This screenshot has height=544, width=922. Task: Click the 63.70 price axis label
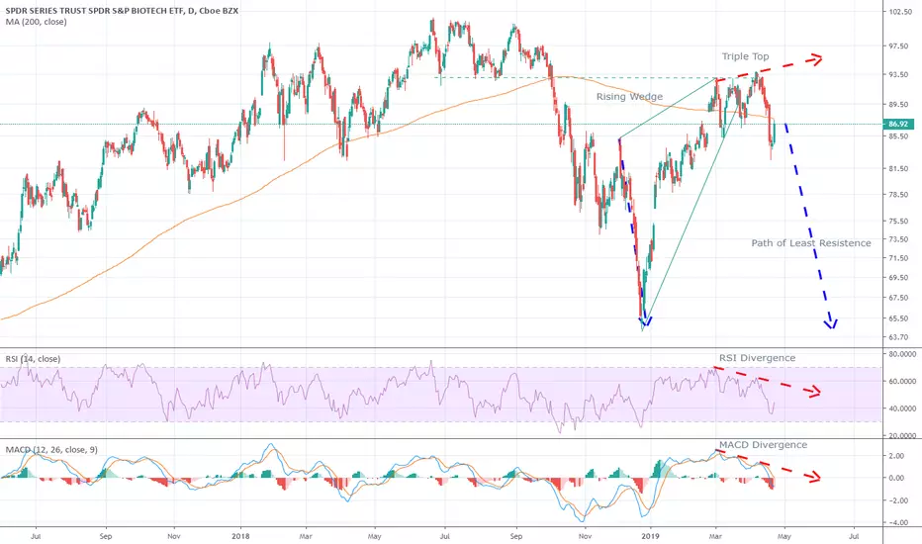coord(899,337)
